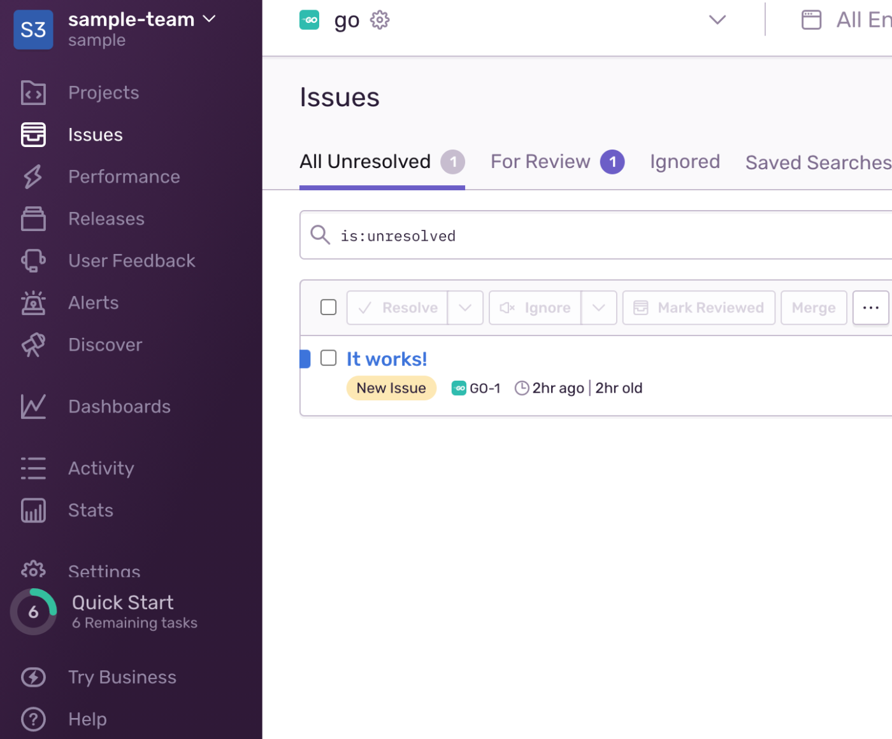
Task: Focus the is:unresolved search field
Action: coord(596,235)
